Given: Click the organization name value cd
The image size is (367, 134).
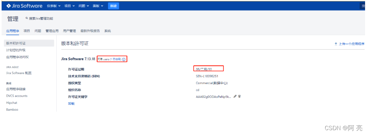Looking at the screenshot, I should (197, 90).
